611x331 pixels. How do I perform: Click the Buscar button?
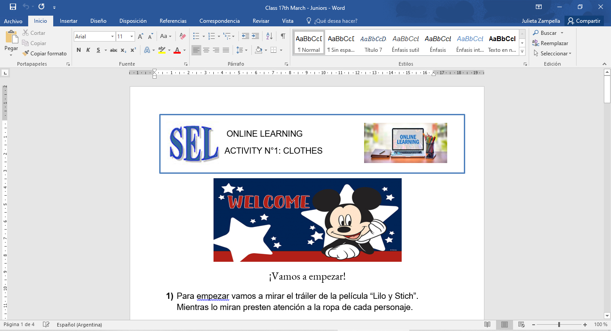coord(545,33)
